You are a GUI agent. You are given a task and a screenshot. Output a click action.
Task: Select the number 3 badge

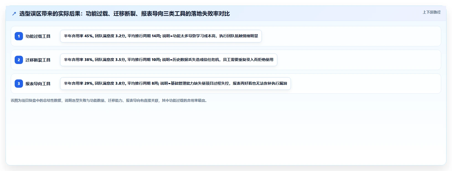[19, 84]
